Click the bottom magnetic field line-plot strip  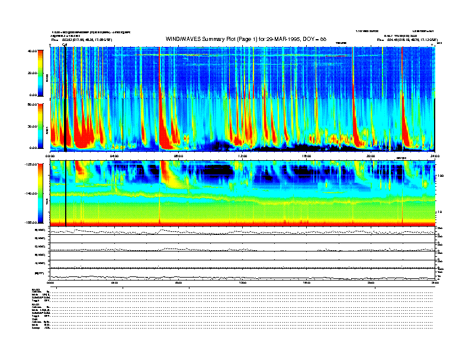[x=243, y=275]
